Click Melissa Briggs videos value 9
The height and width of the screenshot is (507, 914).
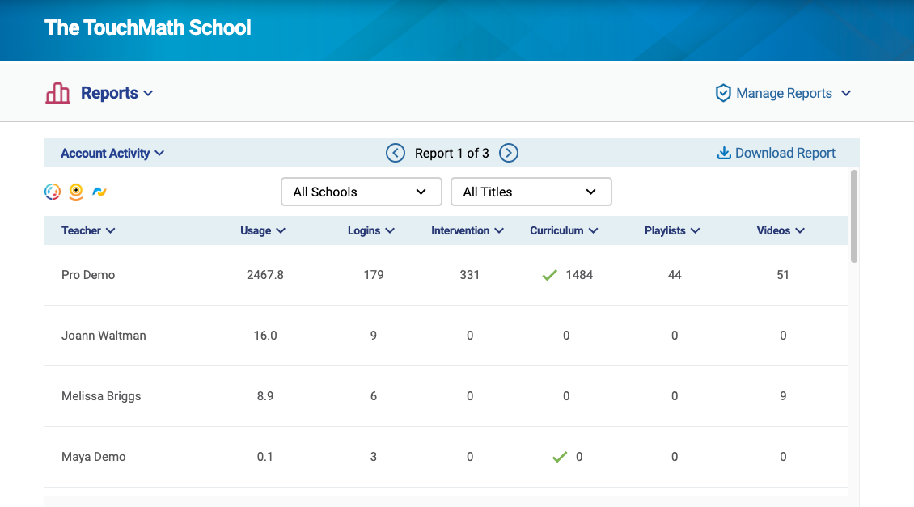pyautogui.click(x=783, y=396)
